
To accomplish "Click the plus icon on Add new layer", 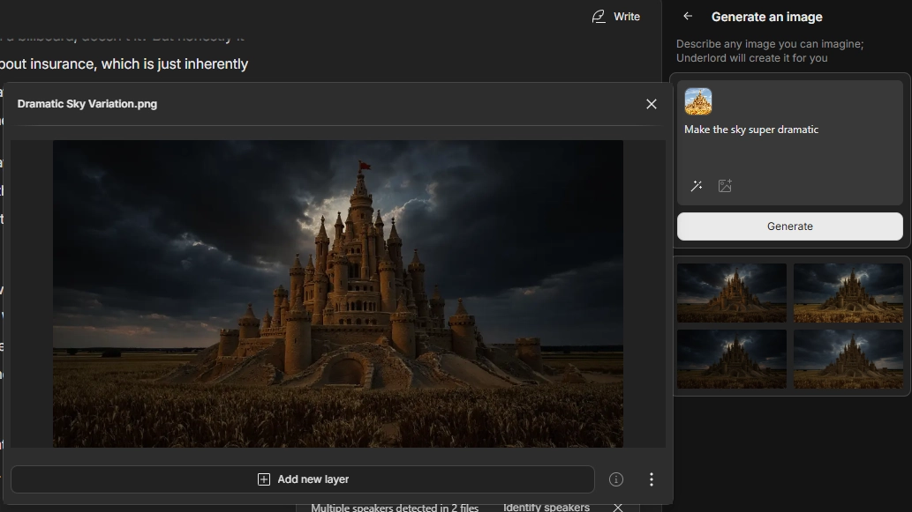I will click(x=263, y=479).
